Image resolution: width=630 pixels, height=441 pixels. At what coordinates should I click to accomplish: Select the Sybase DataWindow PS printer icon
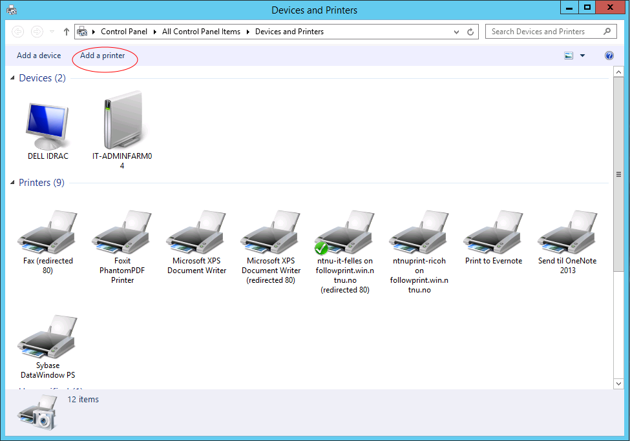(x=47, y=336)
